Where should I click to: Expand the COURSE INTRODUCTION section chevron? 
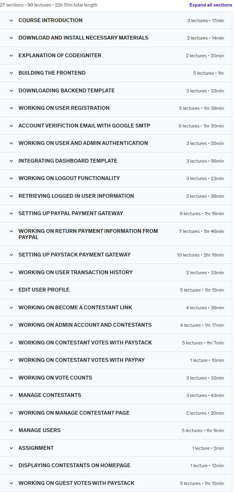[11, 21]
